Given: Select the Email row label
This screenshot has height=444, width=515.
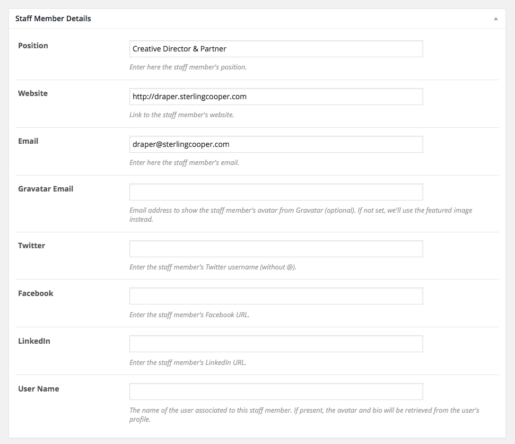Looking at the screenshot, I should click(28, 141).
